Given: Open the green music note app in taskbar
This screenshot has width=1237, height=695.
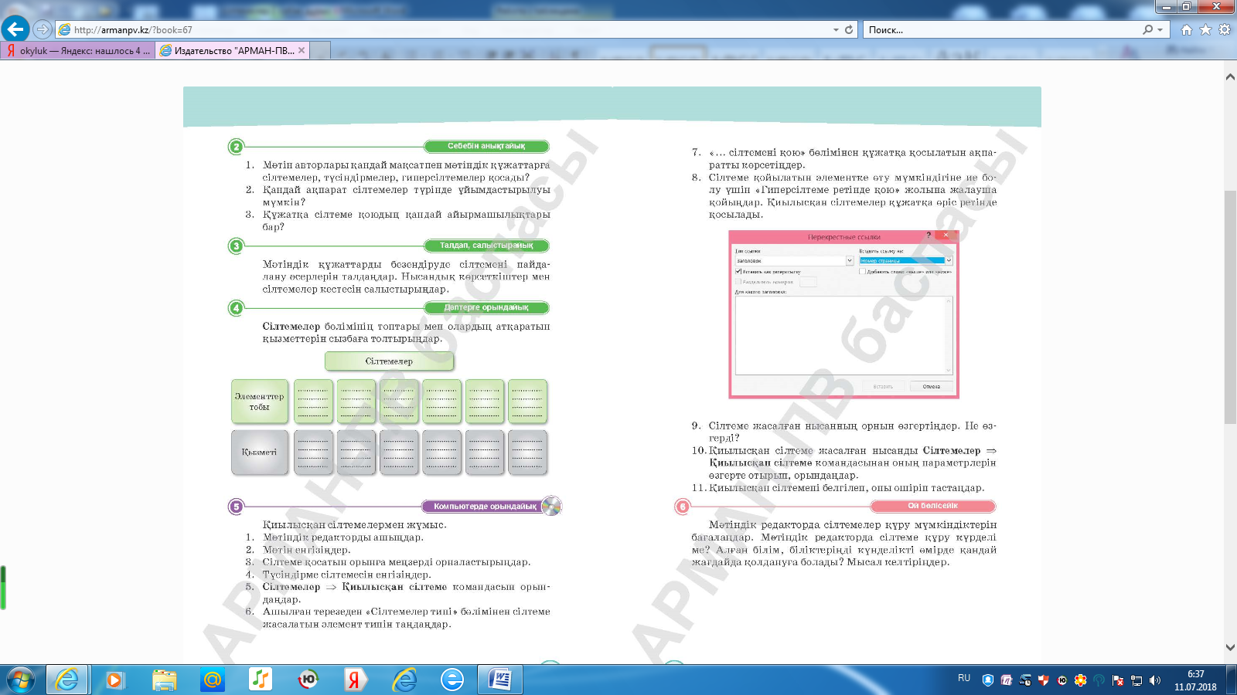Looking at the screenshot, I should click(261, 680).
